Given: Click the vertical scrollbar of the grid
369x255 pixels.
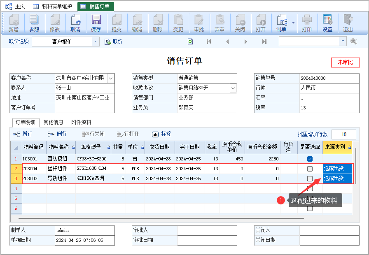Looking at the screenshot, I should coord(355,166).
